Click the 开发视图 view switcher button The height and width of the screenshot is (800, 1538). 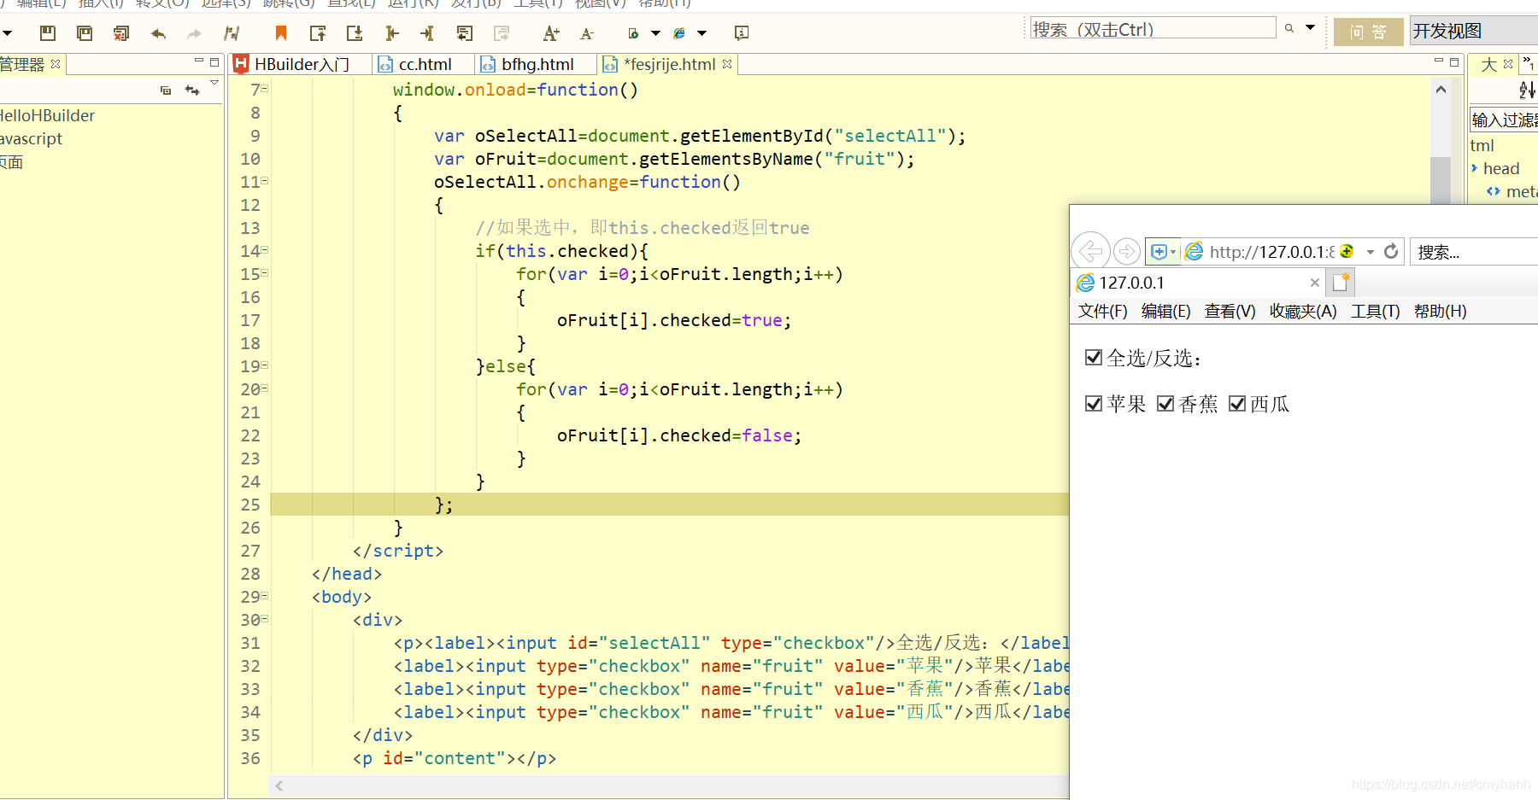click(x=1472, y=32)
